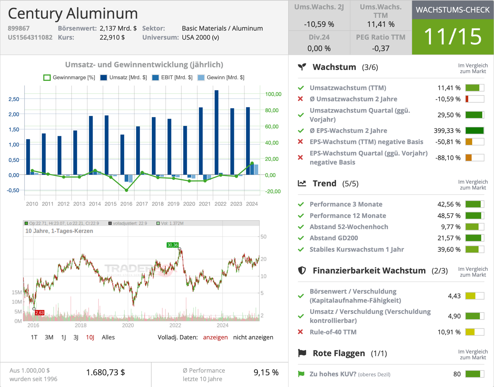Select the 3M chart timeframe
494x387 pixels.
(49, 337)
